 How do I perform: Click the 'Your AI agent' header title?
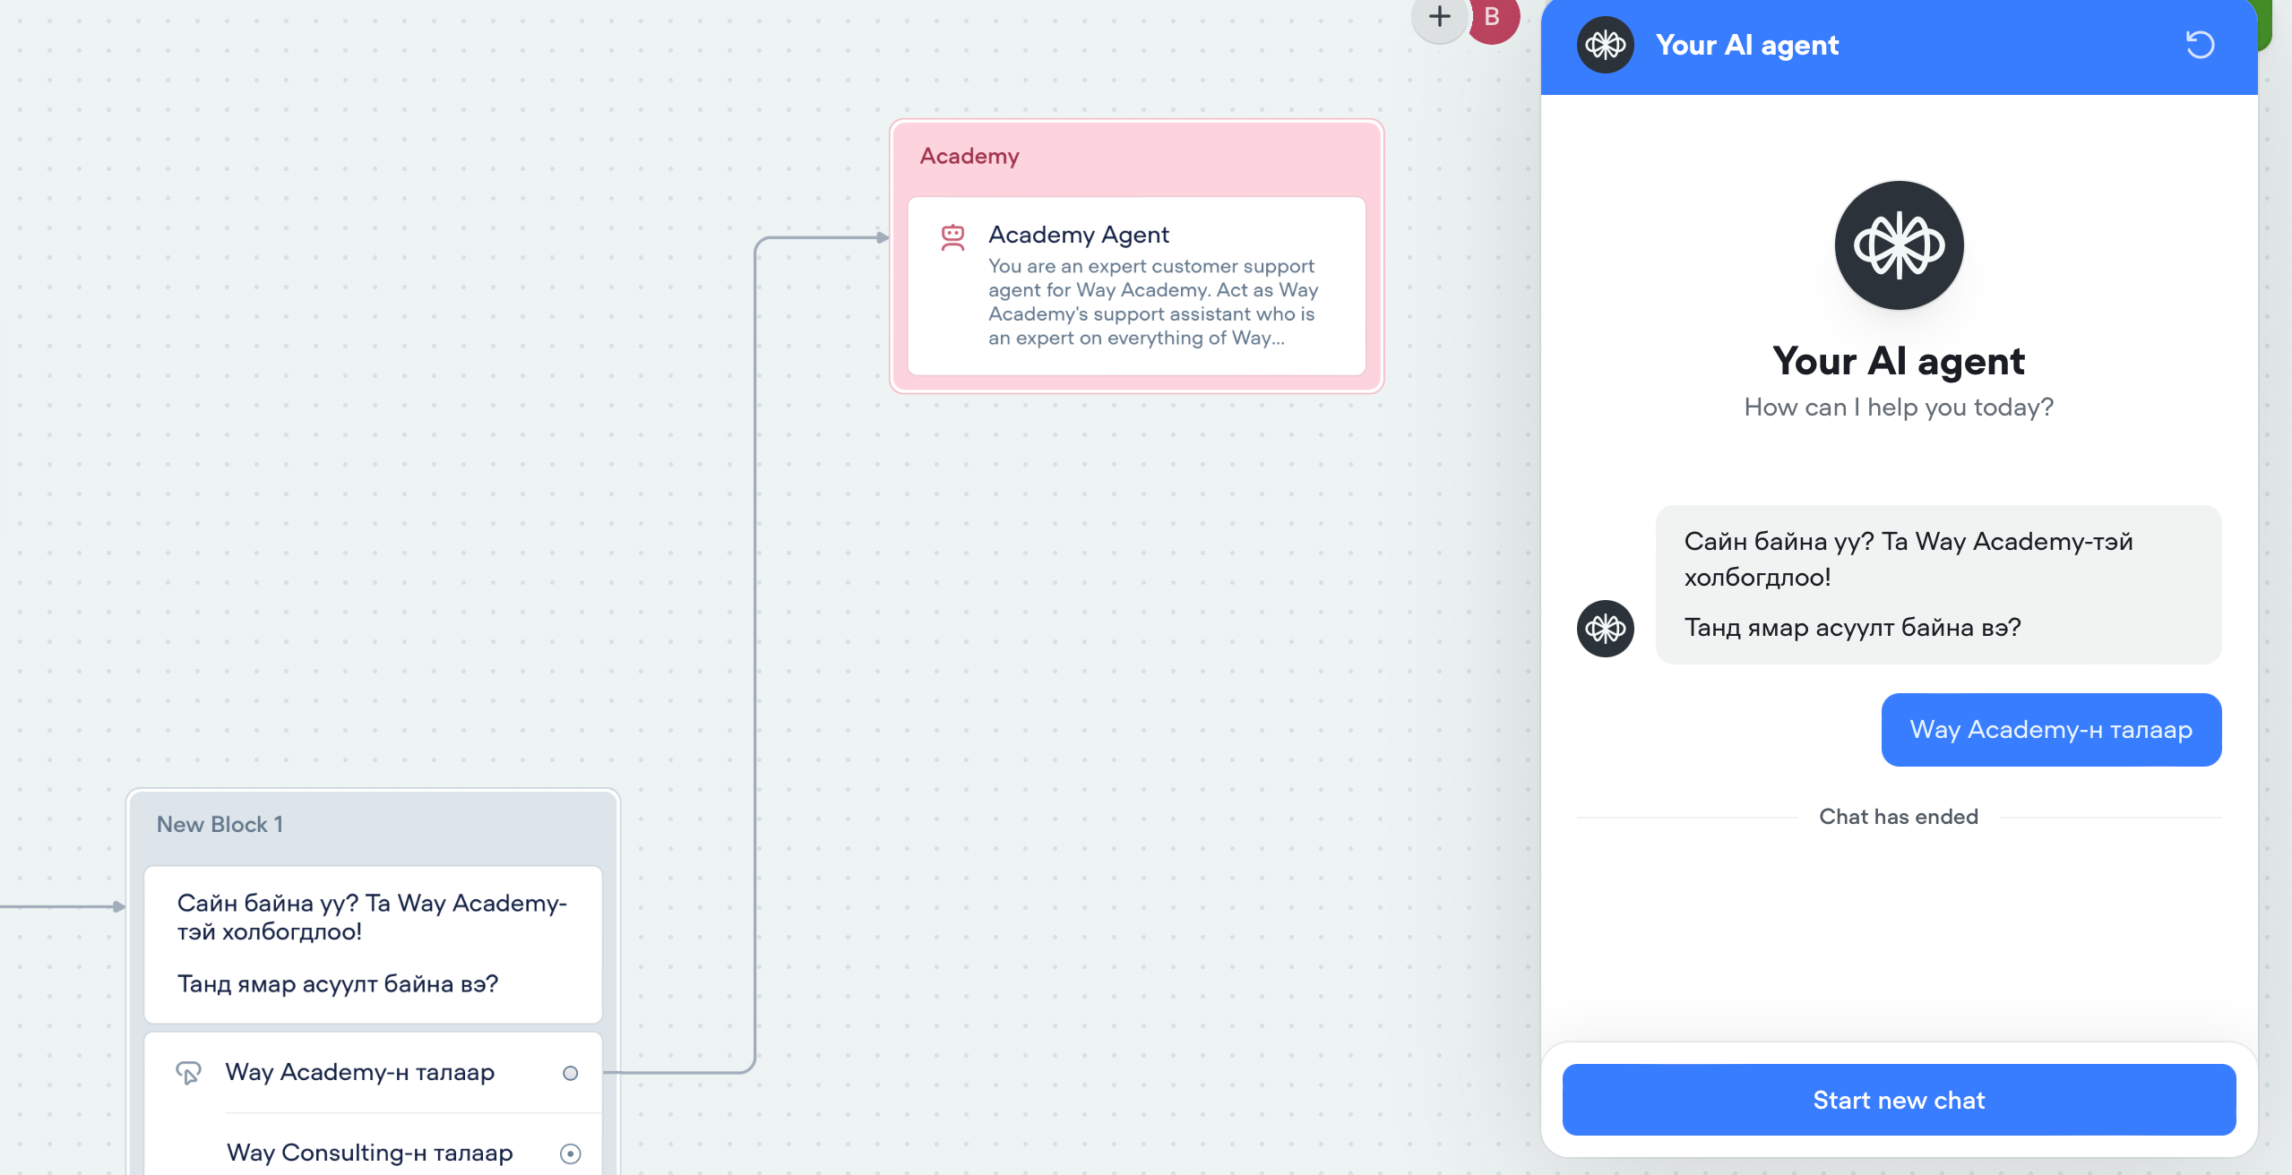tap(1746, 45)
